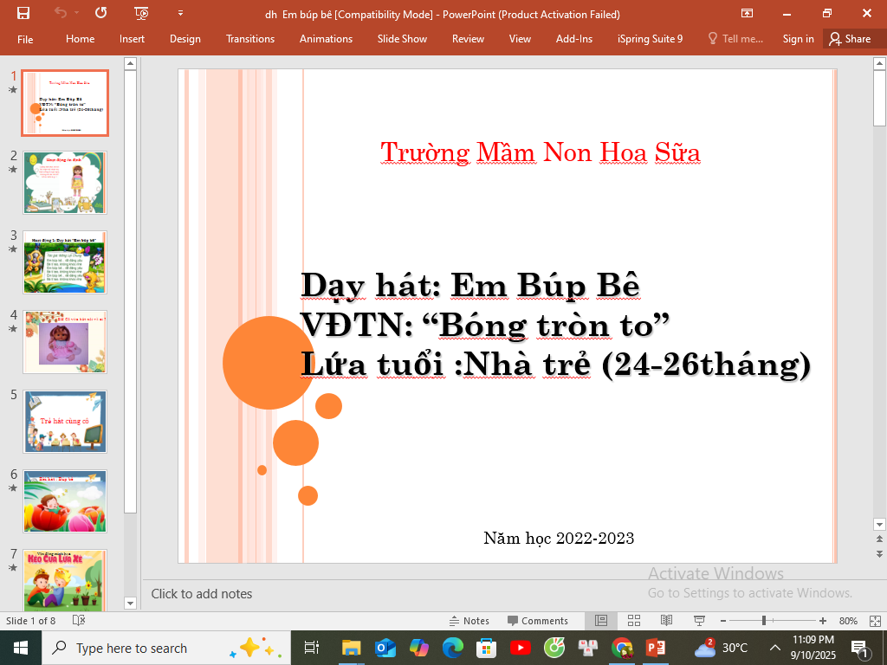This screenshot has height=665, width=887.
Task: Switch to Slide Sorter view
Action: coord(633,621)
